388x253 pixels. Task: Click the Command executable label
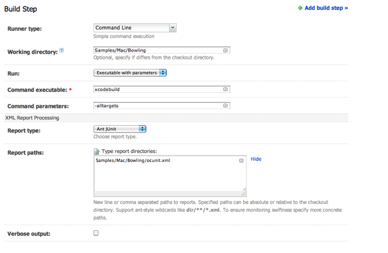point(37,90)
